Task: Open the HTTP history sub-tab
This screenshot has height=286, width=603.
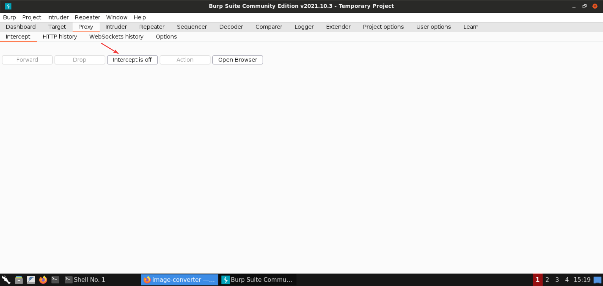Action: coord(60,37)
